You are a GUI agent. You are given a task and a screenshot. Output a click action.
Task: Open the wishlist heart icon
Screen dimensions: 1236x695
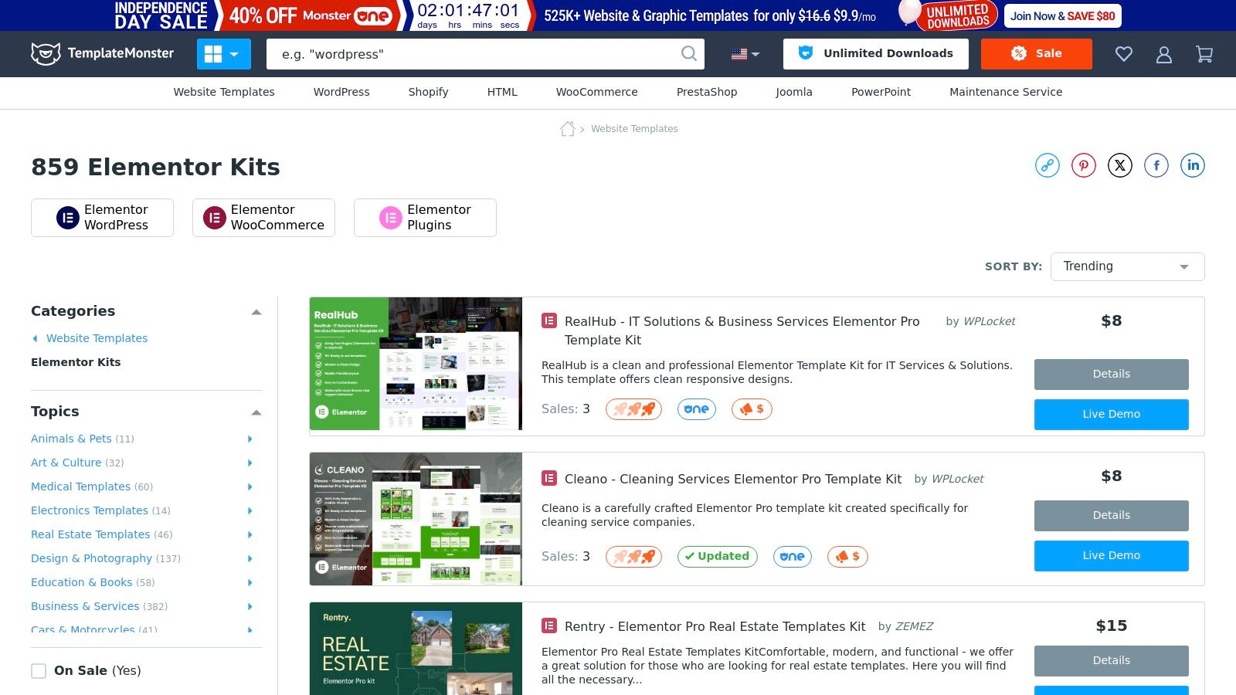(x=1124, y=54)
